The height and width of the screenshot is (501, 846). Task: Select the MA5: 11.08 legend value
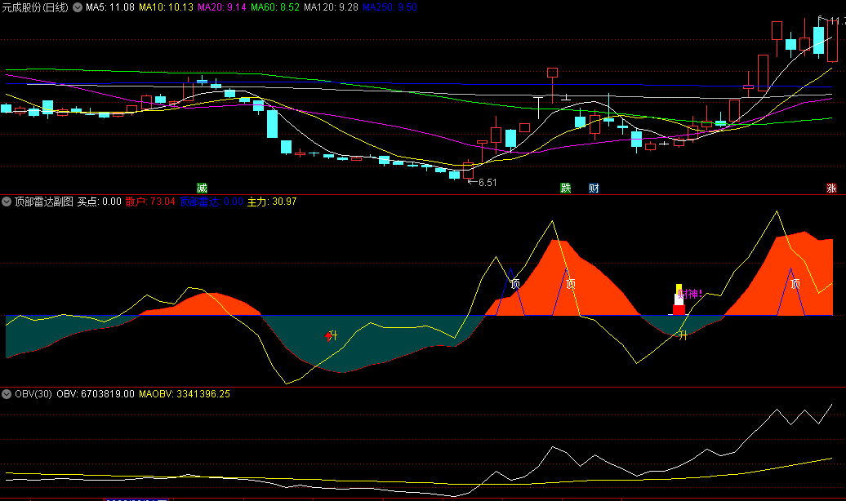point(110,7)
